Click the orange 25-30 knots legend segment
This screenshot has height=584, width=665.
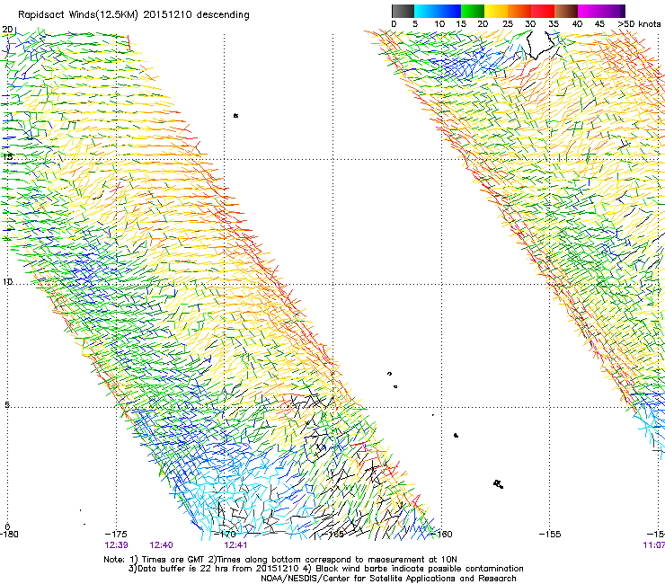[519, 11]
